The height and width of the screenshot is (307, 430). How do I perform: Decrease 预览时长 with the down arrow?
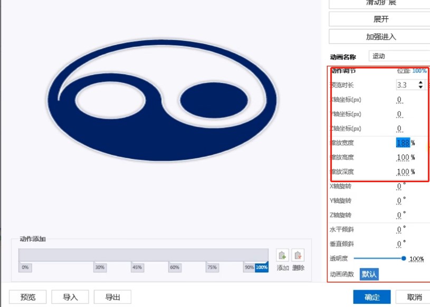coord(421,87)
